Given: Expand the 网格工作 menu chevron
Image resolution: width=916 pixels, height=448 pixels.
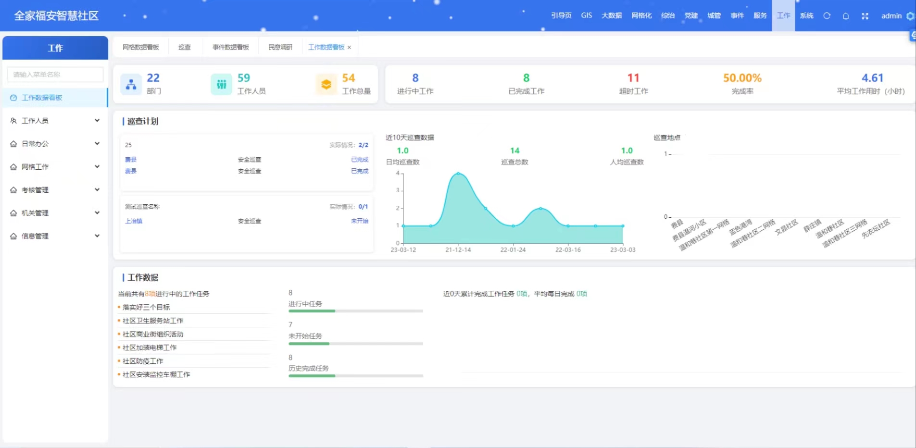Looking at the screenshot, I should coord(97,167).
